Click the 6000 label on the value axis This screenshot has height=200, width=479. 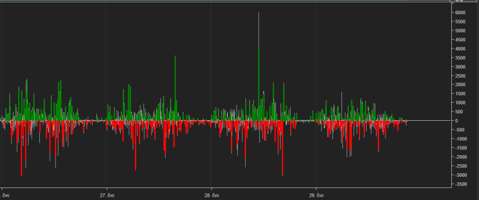pos(461,13)
